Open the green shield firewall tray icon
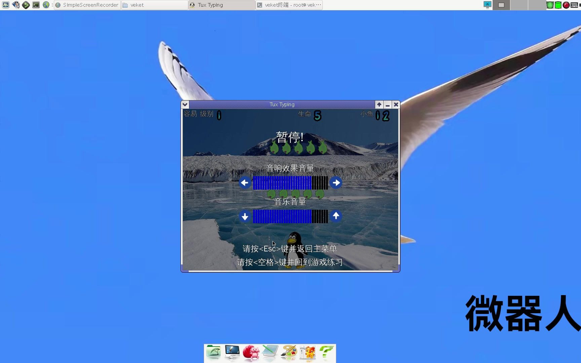This screenshot has height=363, width=581. (x=550, y=5)
